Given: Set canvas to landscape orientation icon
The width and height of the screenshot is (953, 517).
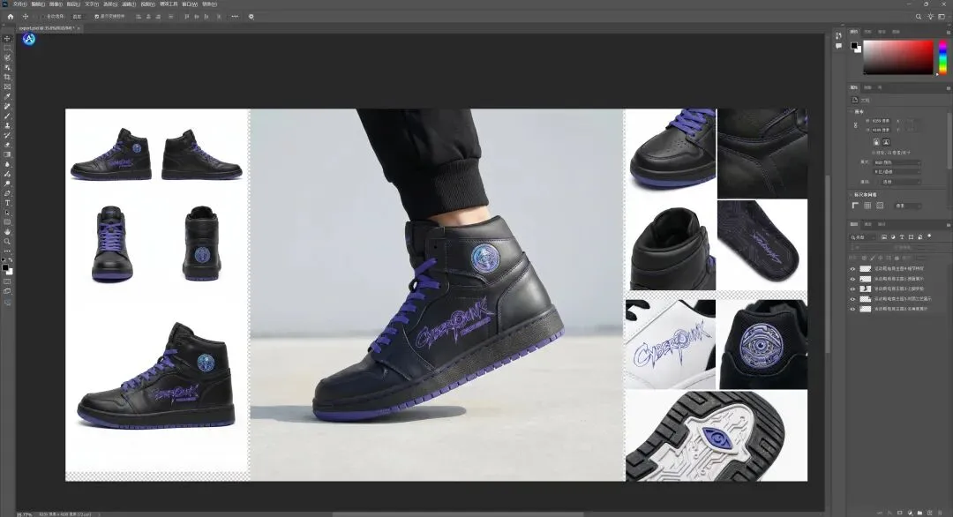Looking at the screenshot, I should [886, 141].
